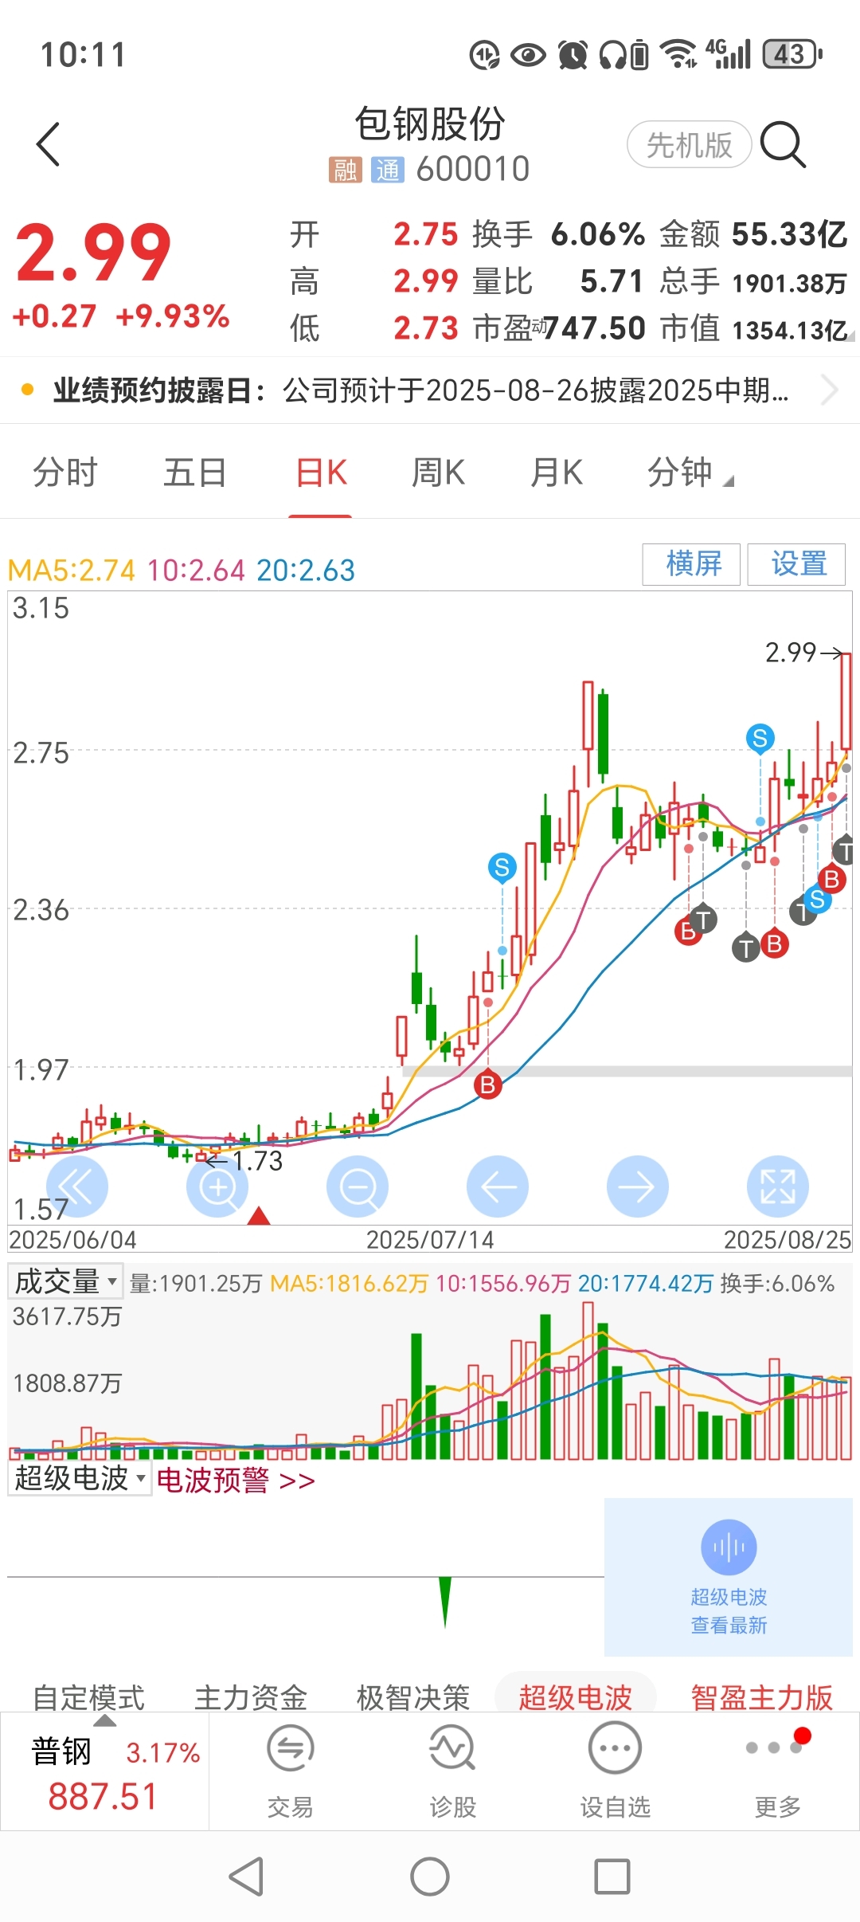
Task: Open 电波预警 >> link
Action: click(x=236, y=1480)
